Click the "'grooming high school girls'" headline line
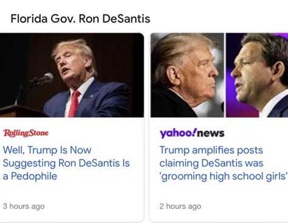288x223 pixels. [224, 176]
